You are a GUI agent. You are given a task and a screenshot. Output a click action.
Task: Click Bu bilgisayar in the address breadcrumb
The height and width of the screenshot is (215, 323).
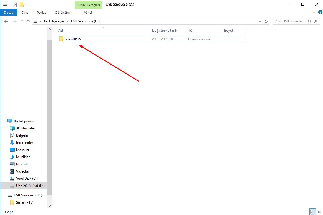(54, 21)
